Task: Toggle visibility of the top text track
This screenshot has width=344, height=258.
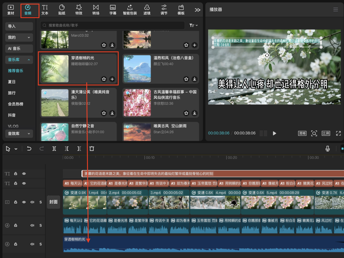Action: [x=24, y=174]
